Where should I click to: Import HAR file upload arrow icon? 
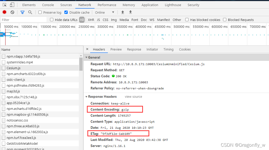123,12
